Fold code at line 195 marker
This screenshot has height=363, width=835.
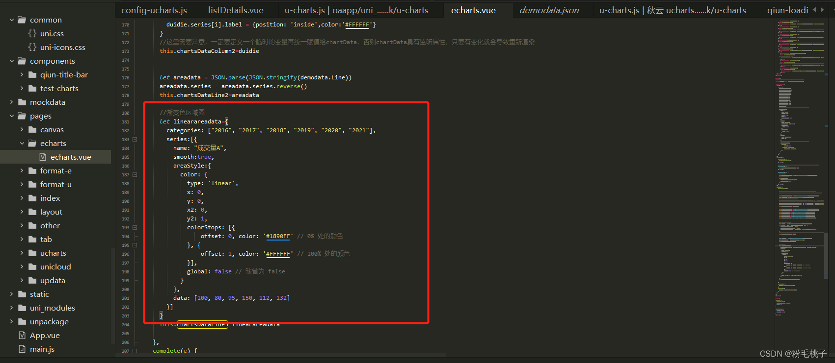[x=135, y=245]
